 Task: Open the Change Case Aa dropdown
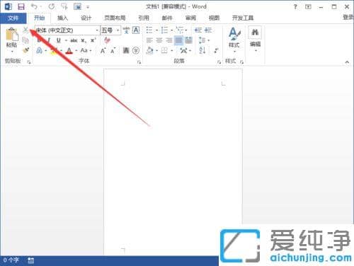point(86,50)
